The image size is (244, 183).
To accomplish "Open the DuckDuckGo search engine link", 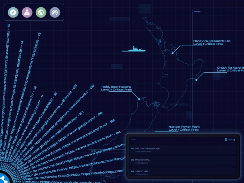I will (x=72, y=175).
